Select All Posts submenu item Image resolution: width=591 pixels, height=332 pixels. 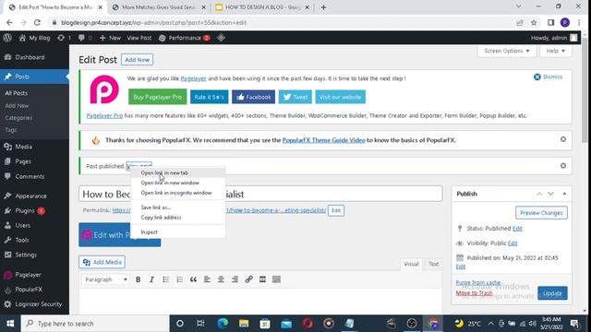coord(17,93)
